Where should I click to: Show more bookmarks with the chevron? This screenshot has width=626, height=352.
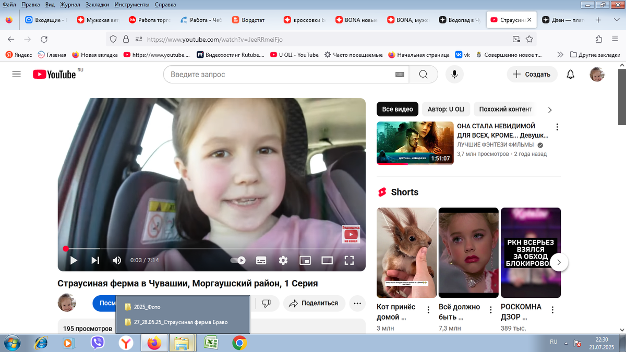[560, 55]
